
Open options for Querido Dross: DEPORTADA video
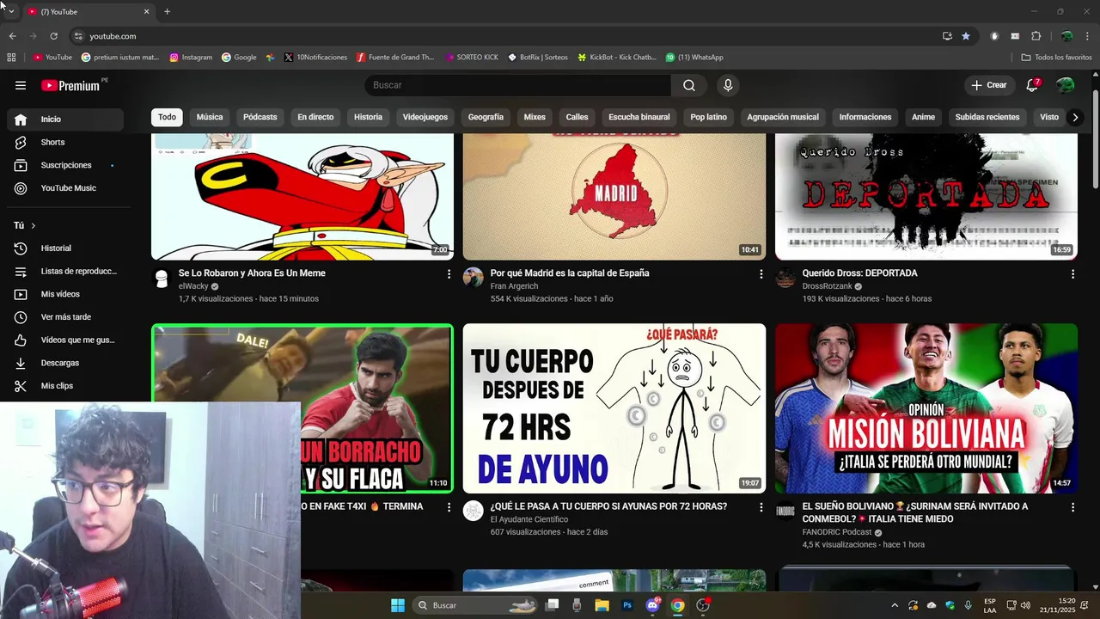tap(1072, 273)
